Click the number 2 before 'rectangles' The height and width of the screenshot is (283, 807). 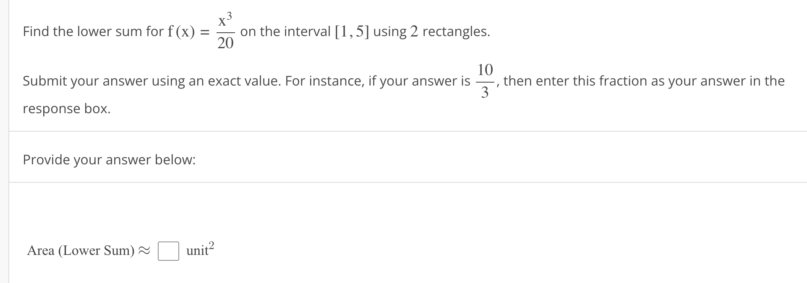coord(415,31)
